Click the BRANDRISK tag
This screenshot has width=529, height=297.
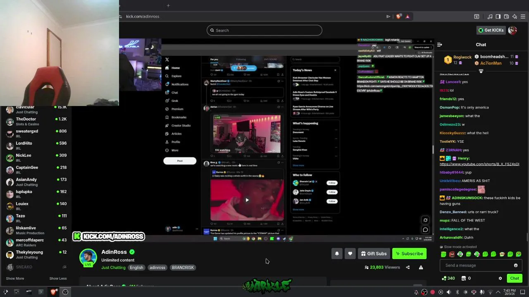[x=183, y=267]
